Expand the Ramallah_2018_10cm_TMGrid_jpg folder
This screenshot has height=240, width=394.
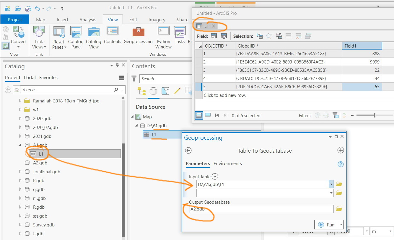[20, 101]
